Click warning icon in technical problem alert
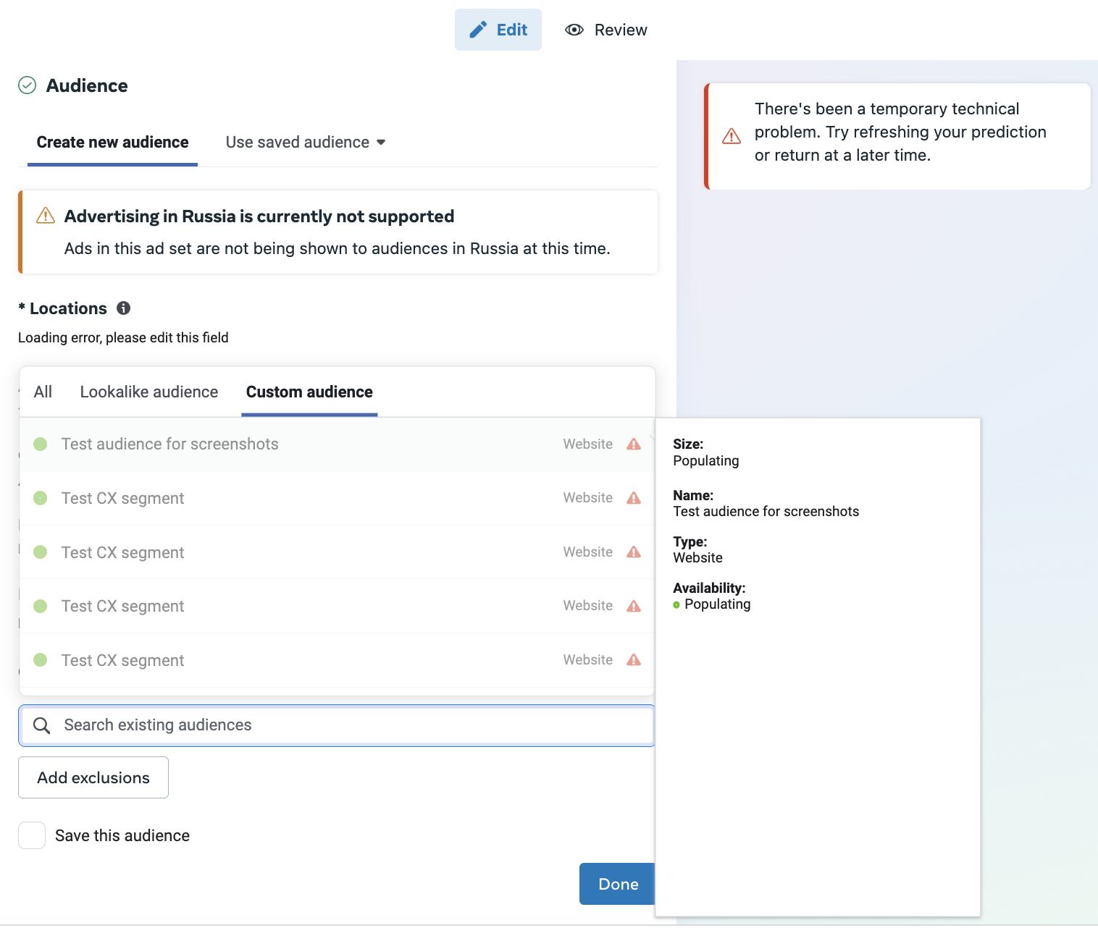1098x928 pixels. tap(732, 136)
